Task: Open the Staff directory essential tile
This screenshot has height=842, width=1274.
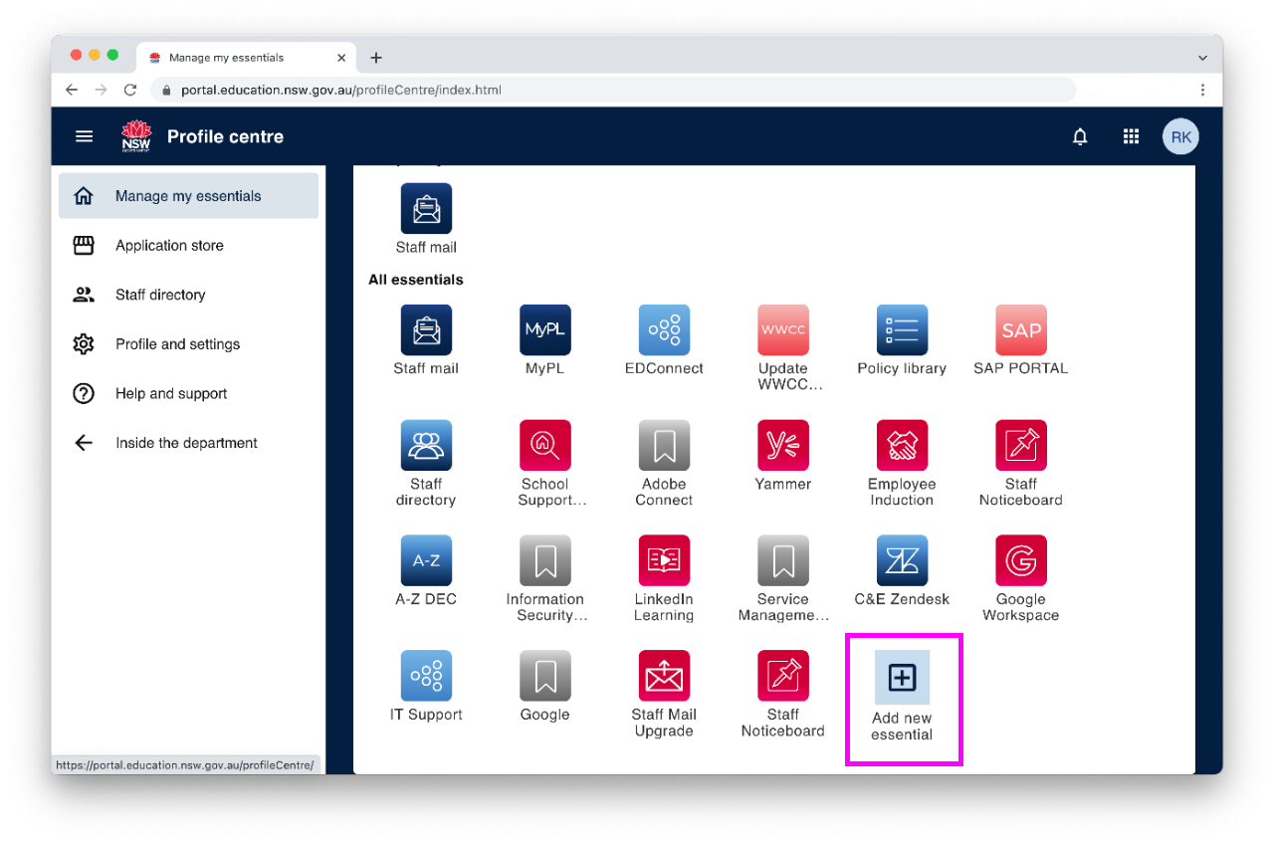Action: tap(426, 446)
